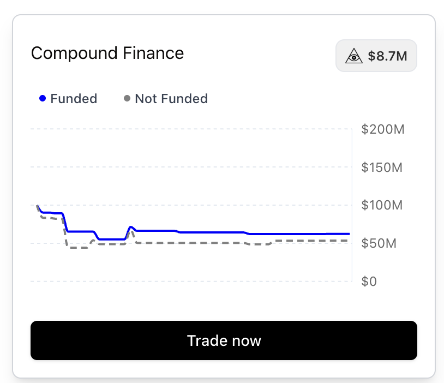Screen dimensions: 444x383
Task: Click the $100M horizontal gridline
Action: [x=191, y=205]
